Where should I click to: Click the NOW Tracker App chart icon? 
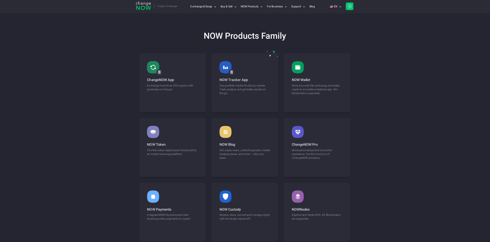tap(226, 67)
